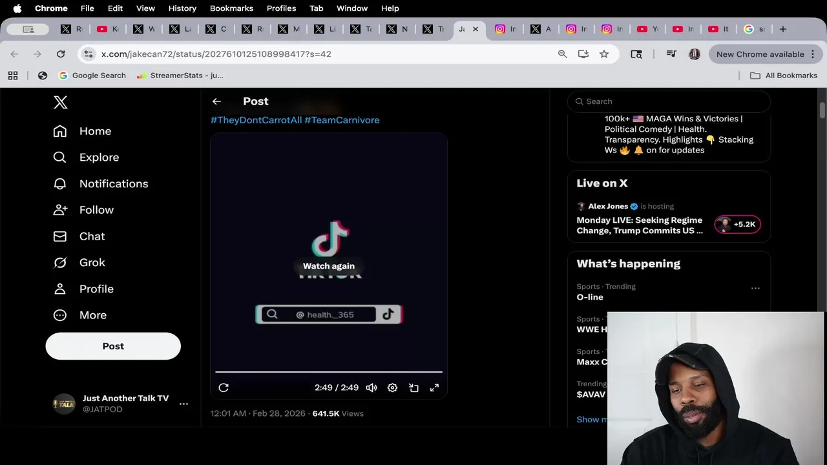
Task: Click the +5.2K listeners badge
Action: coord(737,224)
